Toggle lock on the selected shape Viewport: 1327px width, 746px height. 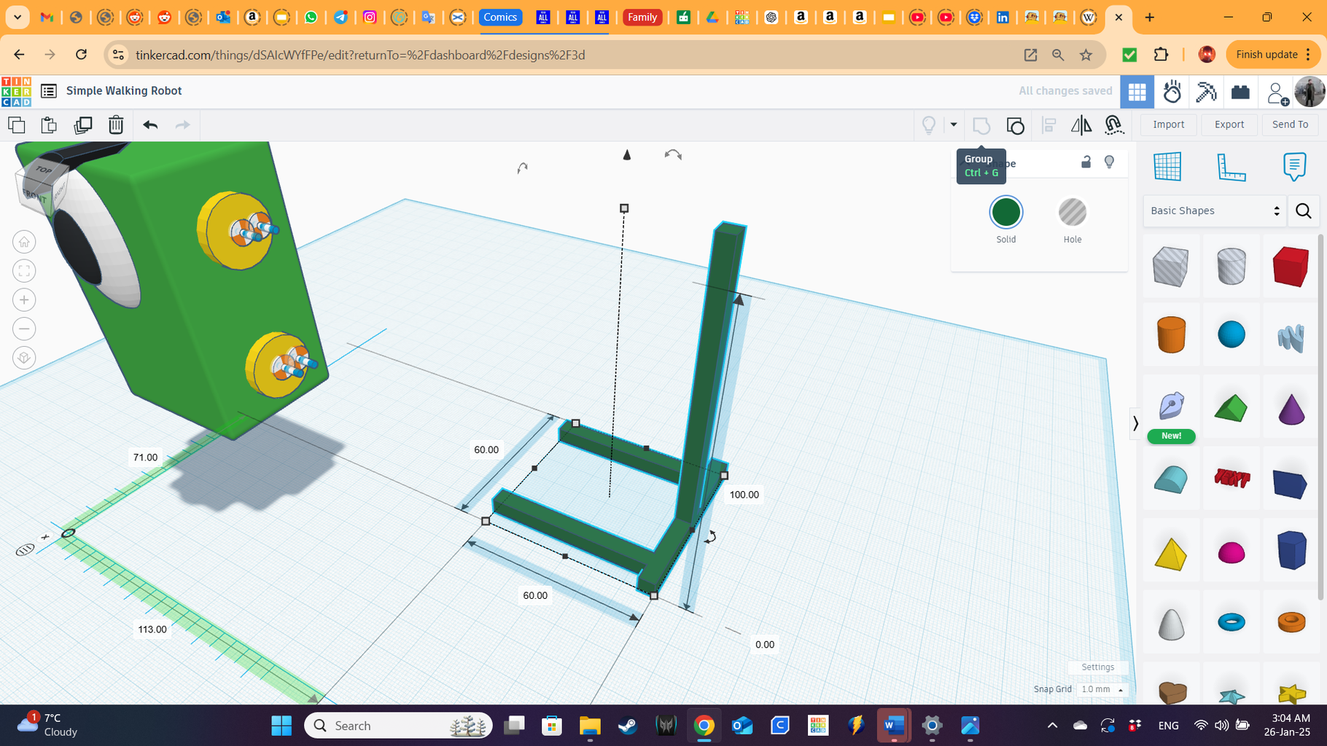pyautogui.click(x=1086, y=162)
